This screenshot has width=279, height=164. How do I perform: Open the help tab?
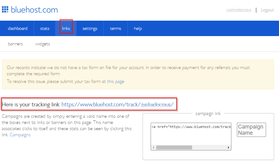pyautogui.click(x=138, y=28)
